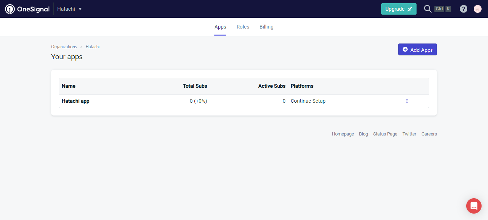Viewport: 488px width, 220px height.
Task: Switch to the Billing tab
Action: pos(267,27)
